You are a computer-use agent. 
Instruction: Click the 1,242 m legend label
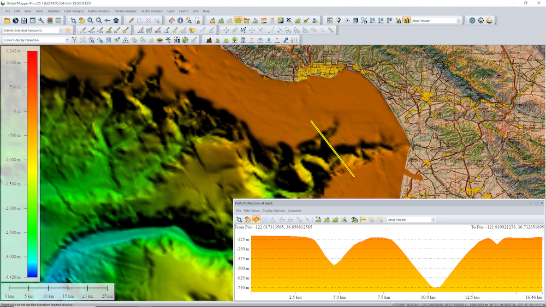pos(13,51)
